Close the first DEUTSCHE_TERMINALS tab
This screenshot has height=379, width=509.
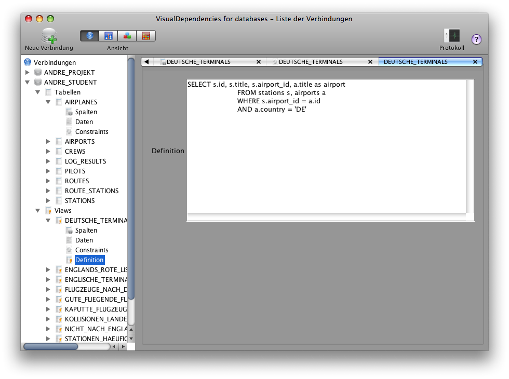(x=259, y=62)
